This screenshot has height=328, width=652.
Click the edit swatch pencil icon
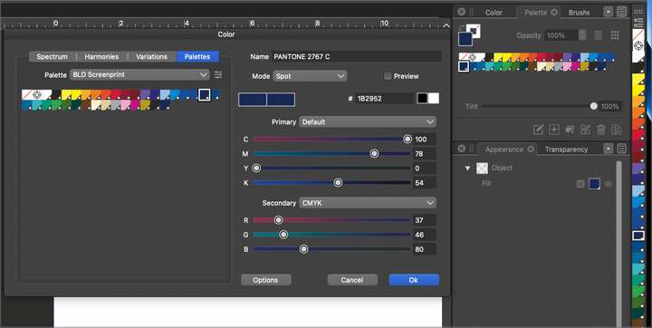538,130
